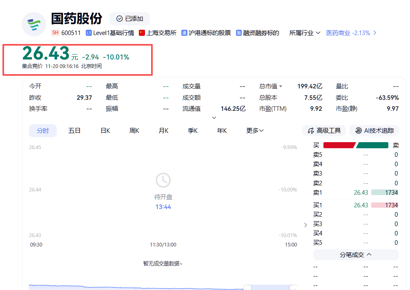Switch to the 季K chart tab
The width and height of the screenshot is (410, 290).
(x=193, y=131)
